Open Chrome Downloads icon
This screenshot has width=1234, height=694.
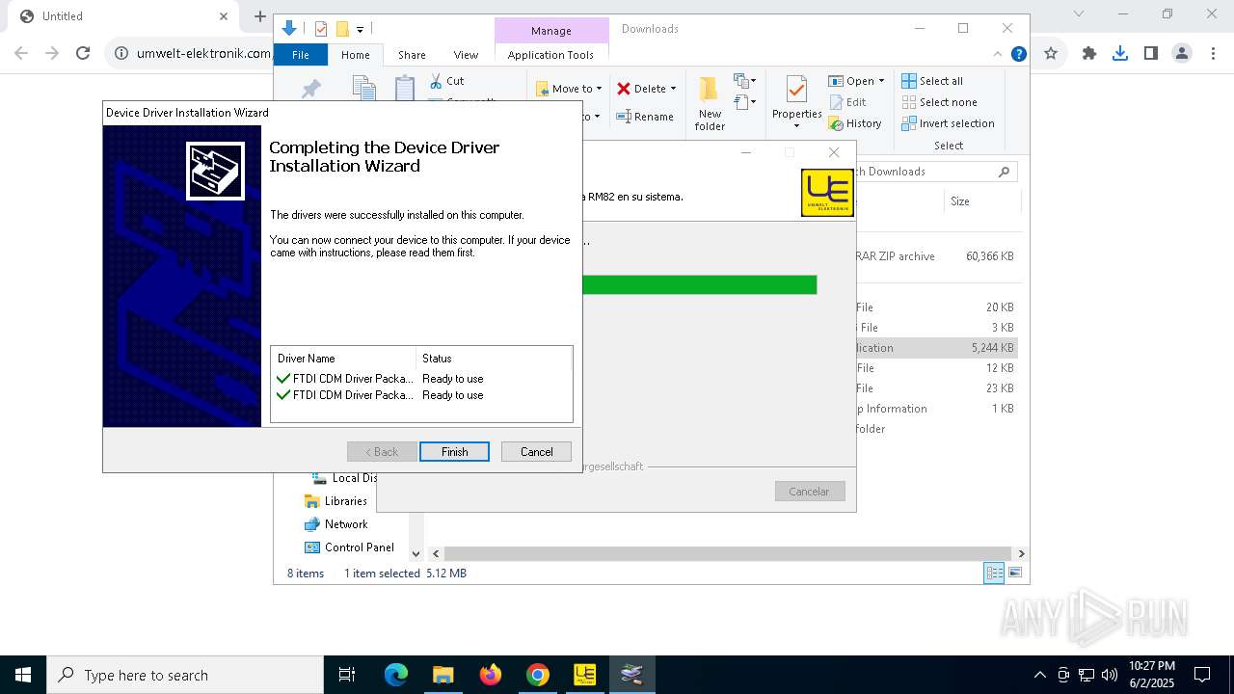point(1120,53)
